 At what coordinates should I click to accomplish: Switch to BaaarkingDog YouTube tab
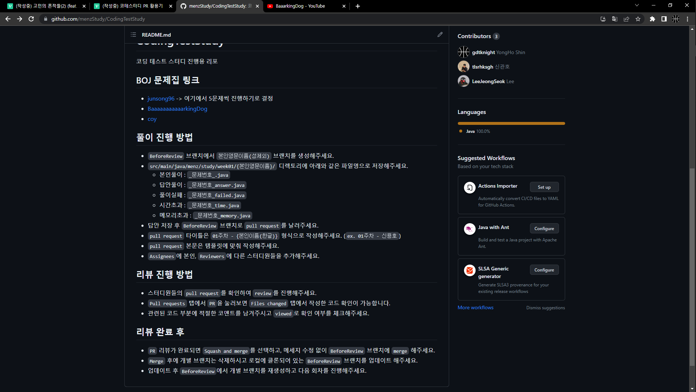300,6
